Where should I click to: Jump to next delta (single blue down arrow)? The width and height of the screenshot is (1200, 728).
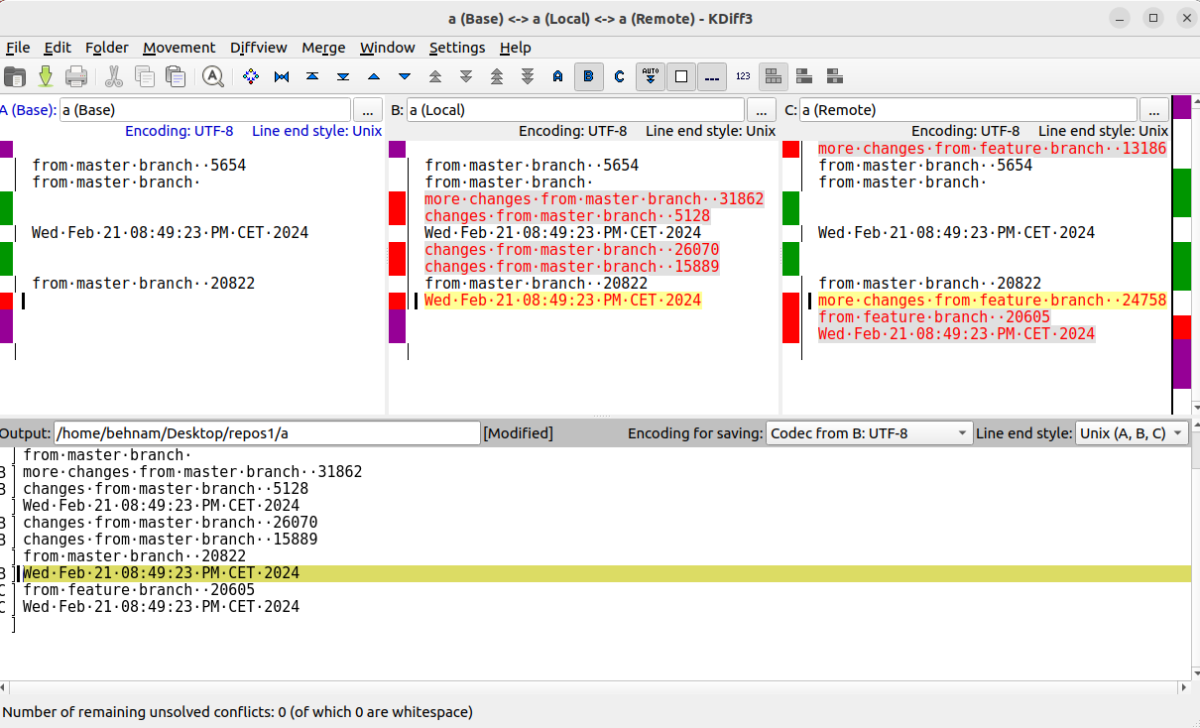405,76
